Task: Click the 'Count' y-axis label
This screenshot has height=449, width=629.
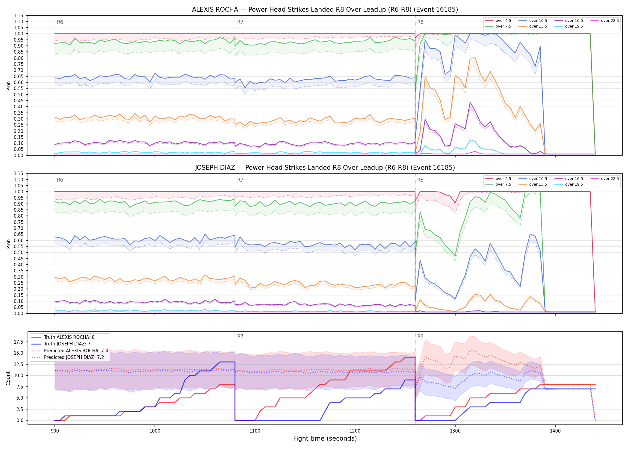Action: pyautogui.click(x=8, y=378)
